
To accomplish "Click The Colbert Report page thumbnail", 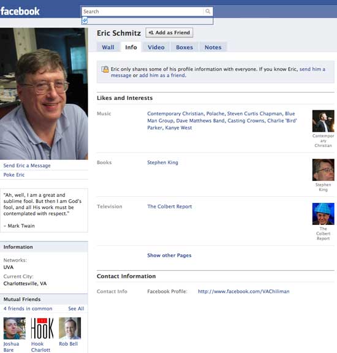I will [324, 214].
